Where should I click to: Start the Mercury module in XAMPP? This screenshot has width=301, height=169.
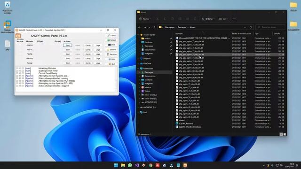(68, 58)
